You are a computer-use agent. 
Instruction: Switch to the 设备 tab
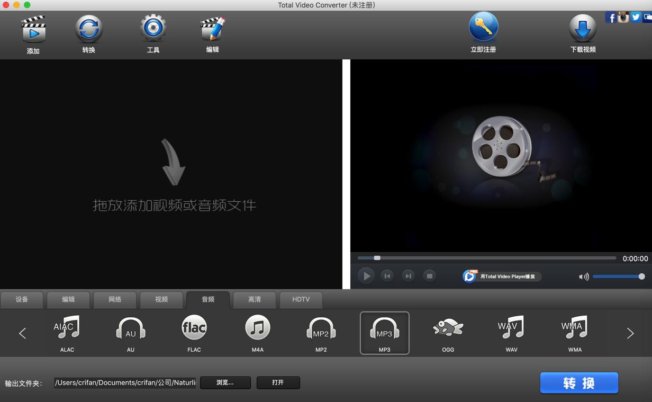(x=22, y=300)
